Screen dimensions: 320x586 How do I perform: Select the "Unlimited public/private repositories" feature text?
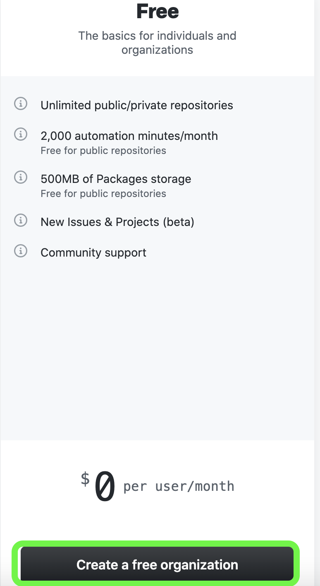[137, 105]
